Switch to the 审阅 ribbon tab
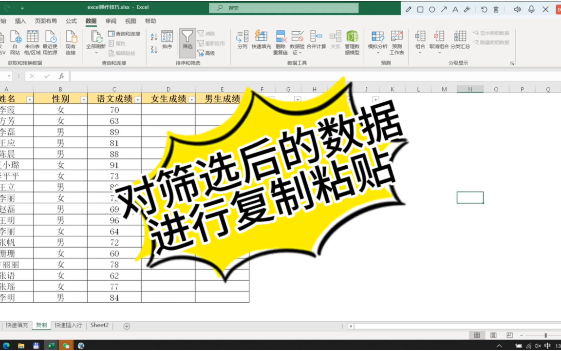The height and width of the screenshot is (351, 561). coord(111,21)
